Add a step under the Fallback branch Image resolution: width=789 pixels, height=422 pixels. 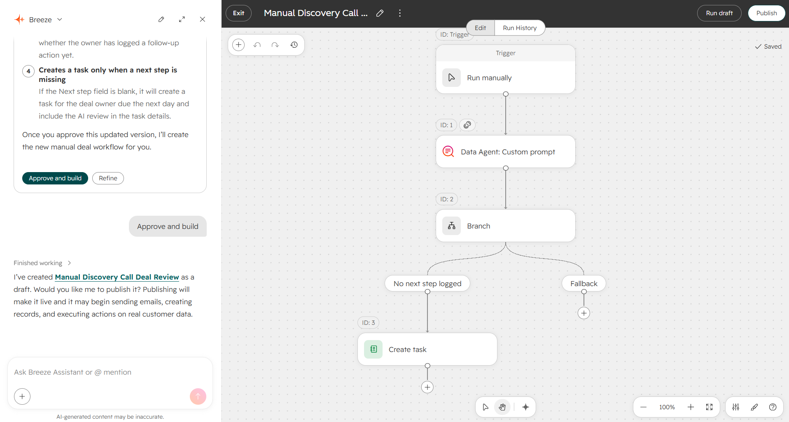(584, 313)
